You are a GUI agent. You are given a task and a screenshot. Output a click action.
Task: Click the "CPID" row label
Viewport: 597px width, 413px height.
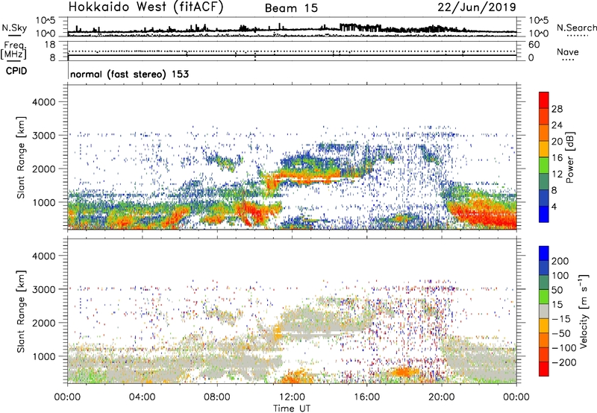tap(16, 71)
